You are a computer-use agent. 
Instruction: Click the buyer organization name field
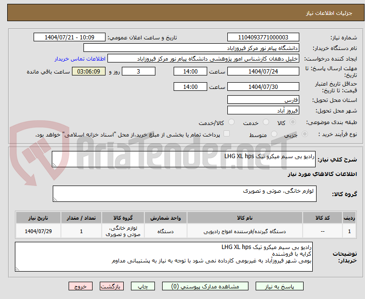click(x=191, y=48)
